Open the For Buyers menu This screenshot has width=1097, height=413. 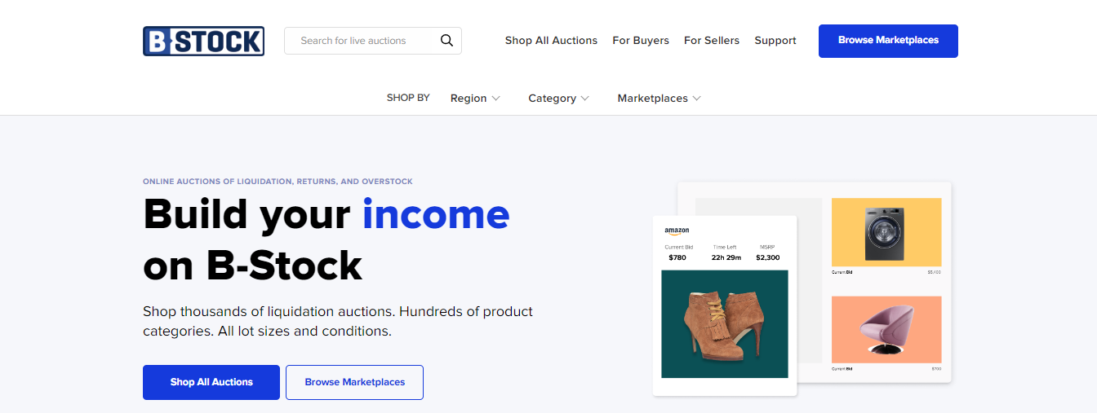pyautogui.click(x=641, y=41)
